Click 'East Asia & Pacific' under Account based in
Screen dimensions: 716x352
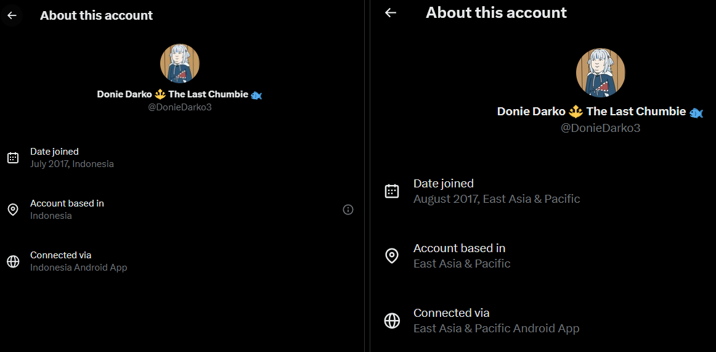462,263
